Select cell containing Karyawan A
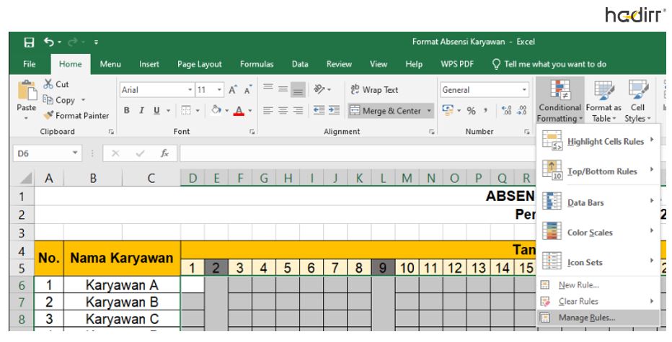The height and width of the screenshot is (342, 672). 122,284
